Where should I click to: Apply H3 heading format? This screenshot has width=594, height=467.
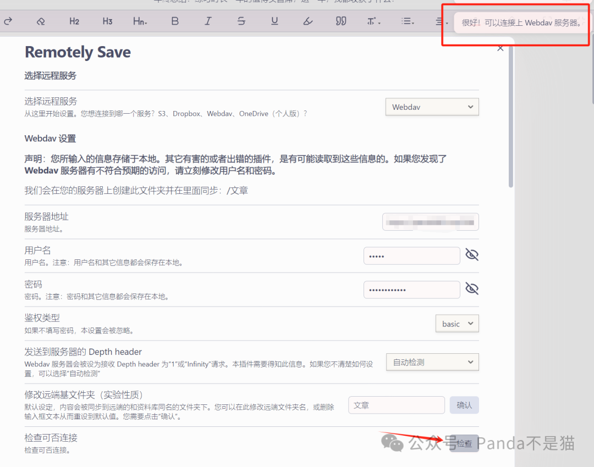click(108, 21)
